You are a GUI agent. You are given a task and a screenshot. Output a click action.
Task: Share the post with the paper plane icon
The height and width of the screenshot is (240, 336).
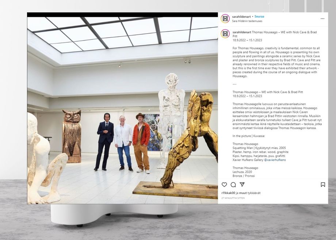(242, 184)
